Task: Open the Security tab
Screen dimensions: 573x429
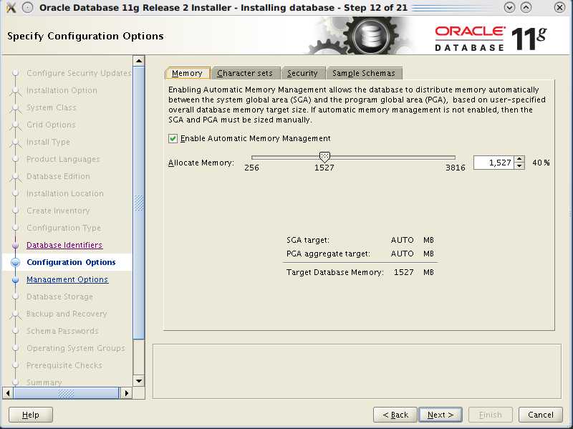Action: click(x=302, y=73)
